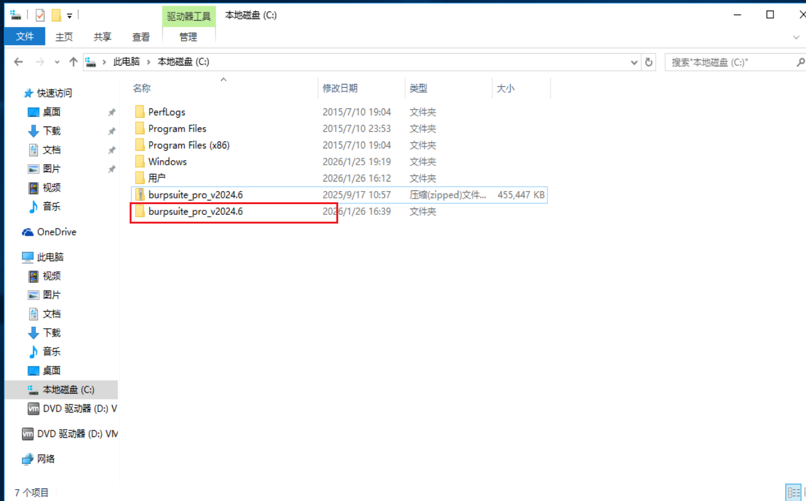Open 下载 under 此电脑
Viewport: 806px width, 501px height.
click(x=52, y=333)
